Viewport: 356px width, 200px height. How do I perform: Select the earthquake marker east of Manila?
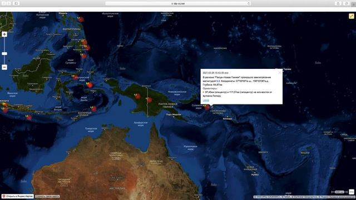pos(81,19)
